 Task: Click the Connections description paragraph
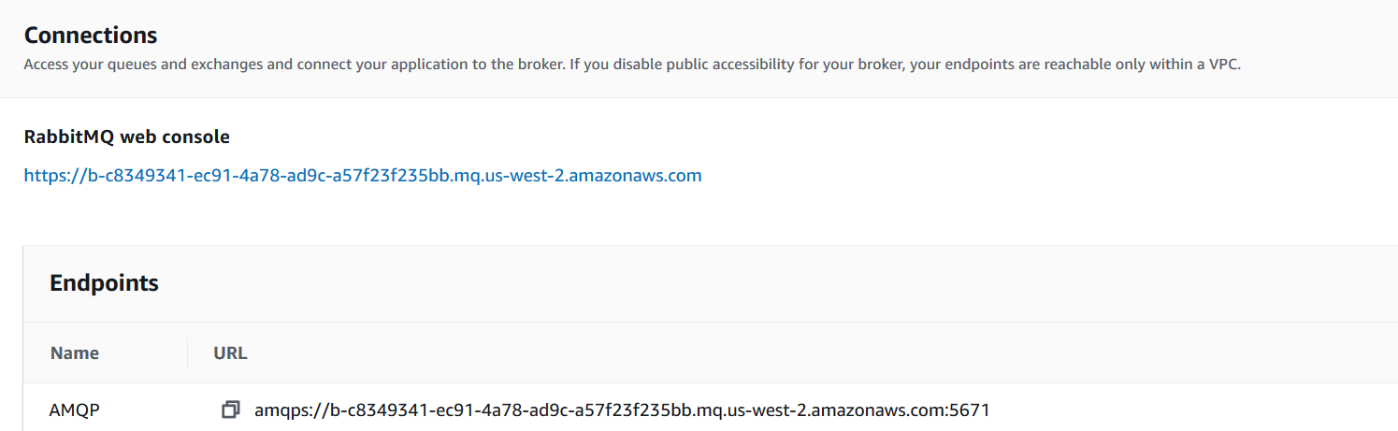[631, 65]
